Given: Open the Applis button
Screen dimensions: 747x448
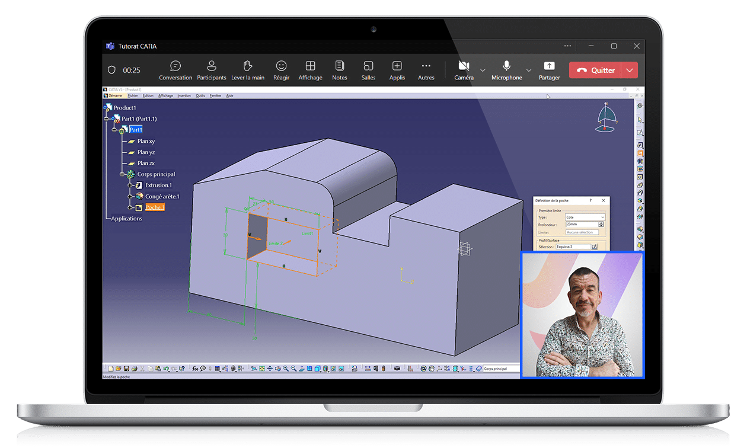Looking at the screenshot, I should (397, 70).
